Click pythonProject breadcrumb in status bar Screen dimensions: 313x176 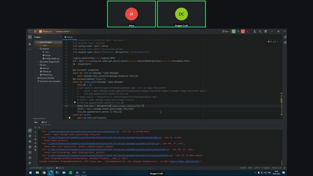click(x=36, y=168)
